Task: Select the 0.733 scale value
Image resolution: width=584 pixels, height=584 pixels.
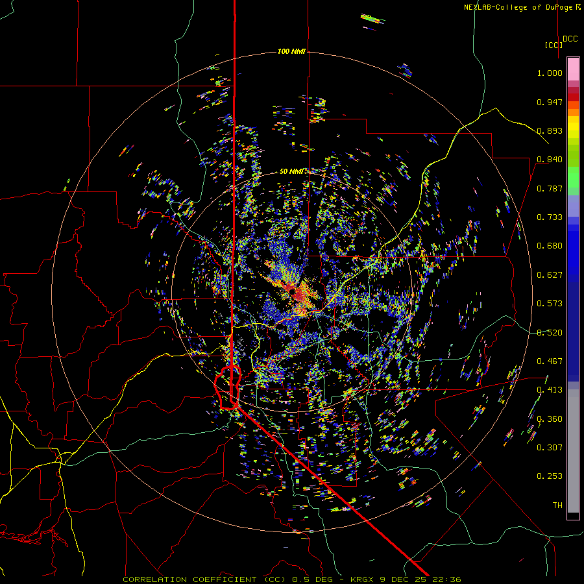Action: coord(550,217)
